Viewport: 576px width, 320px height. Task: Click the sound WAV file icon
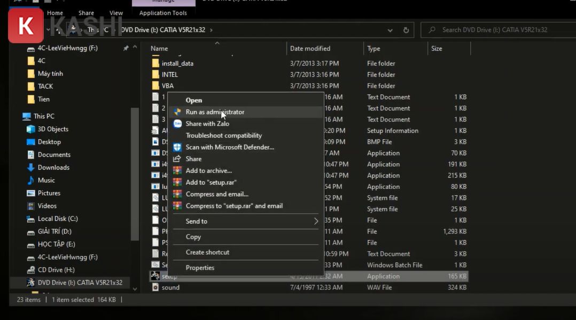tap(155, 287)
